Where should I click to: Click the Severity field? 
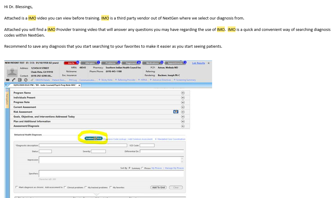98,151
